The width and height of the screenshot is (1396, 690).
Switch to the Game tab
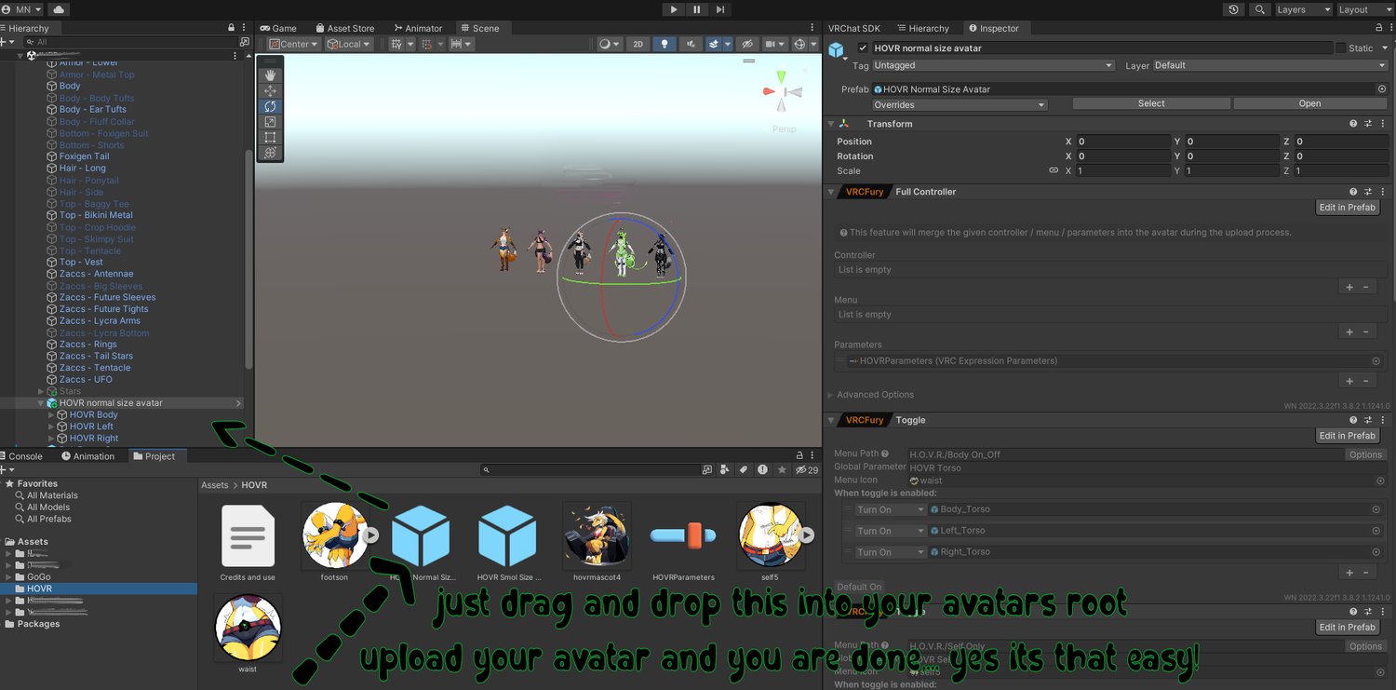[278, 28]
